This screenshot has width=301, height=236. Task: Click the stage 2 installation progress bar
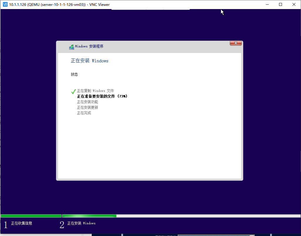(181, 216)
